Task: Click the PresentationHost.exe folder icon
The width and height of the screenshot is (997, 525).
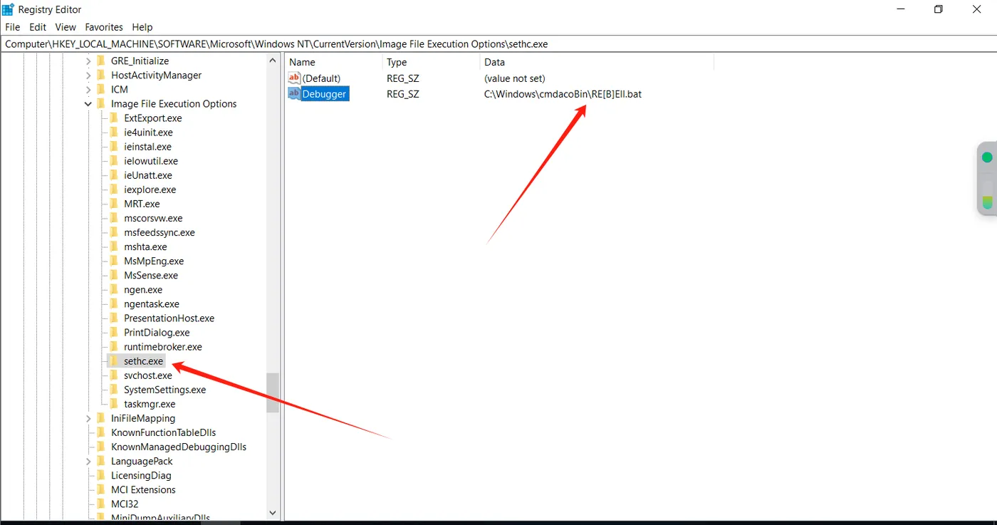Action: pos(114,317)
